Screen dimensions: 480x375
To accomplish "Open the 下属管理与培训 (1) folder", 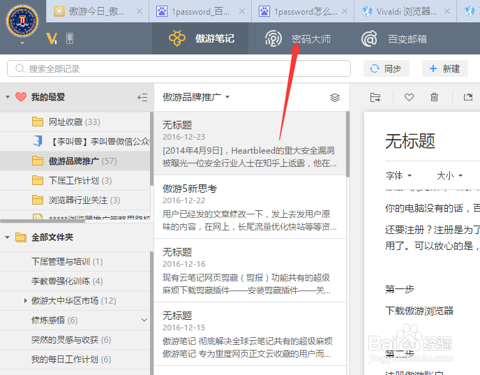I will pos(75,262).
